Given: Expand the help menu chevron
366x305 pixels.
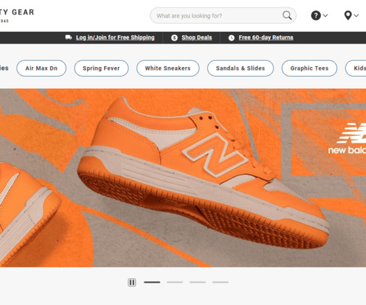Looking at the screenshot, I should (325, 15).
